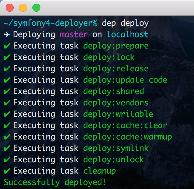Viewport: 194px width, 189px height.
Task: Click the 'deploy:vendors' task name
Action: tap(116, 103)
